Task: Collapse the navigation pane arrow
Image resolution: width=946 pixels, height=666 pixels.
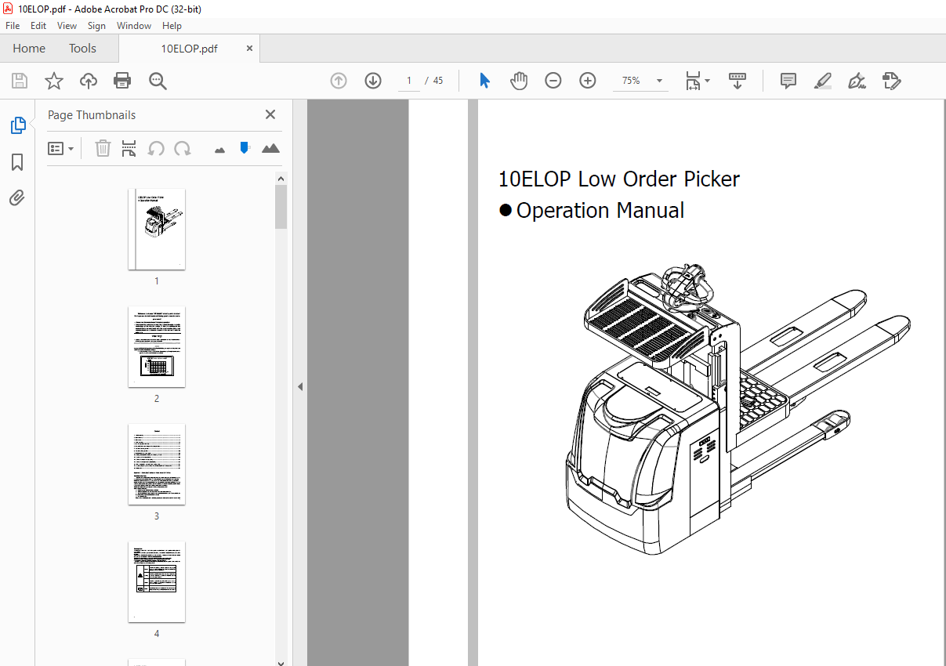Action: [299, 386]
